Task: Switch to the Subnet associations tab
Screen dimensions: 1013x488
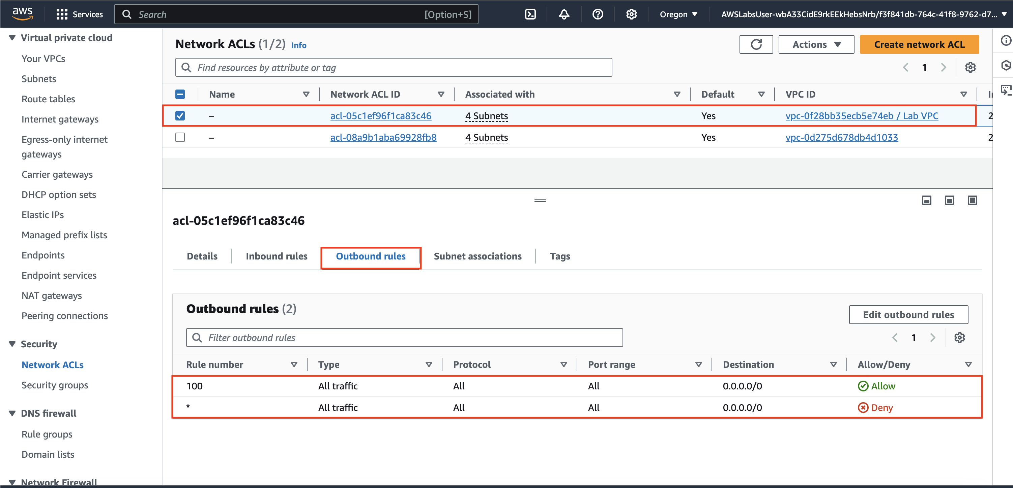Action: 477,256
